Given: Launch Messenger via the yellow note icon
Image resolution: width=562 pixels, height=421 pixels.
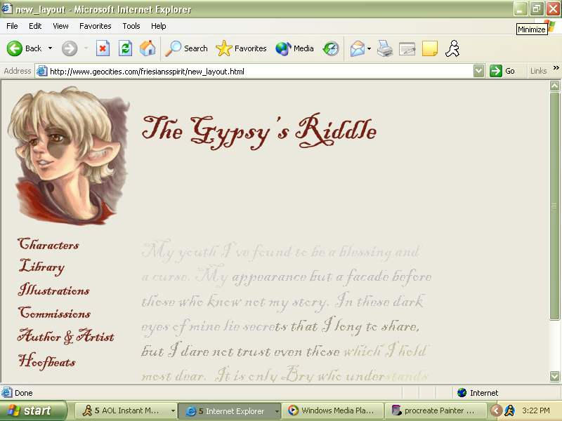Looking at the screenshot, I should coord(429,48).
